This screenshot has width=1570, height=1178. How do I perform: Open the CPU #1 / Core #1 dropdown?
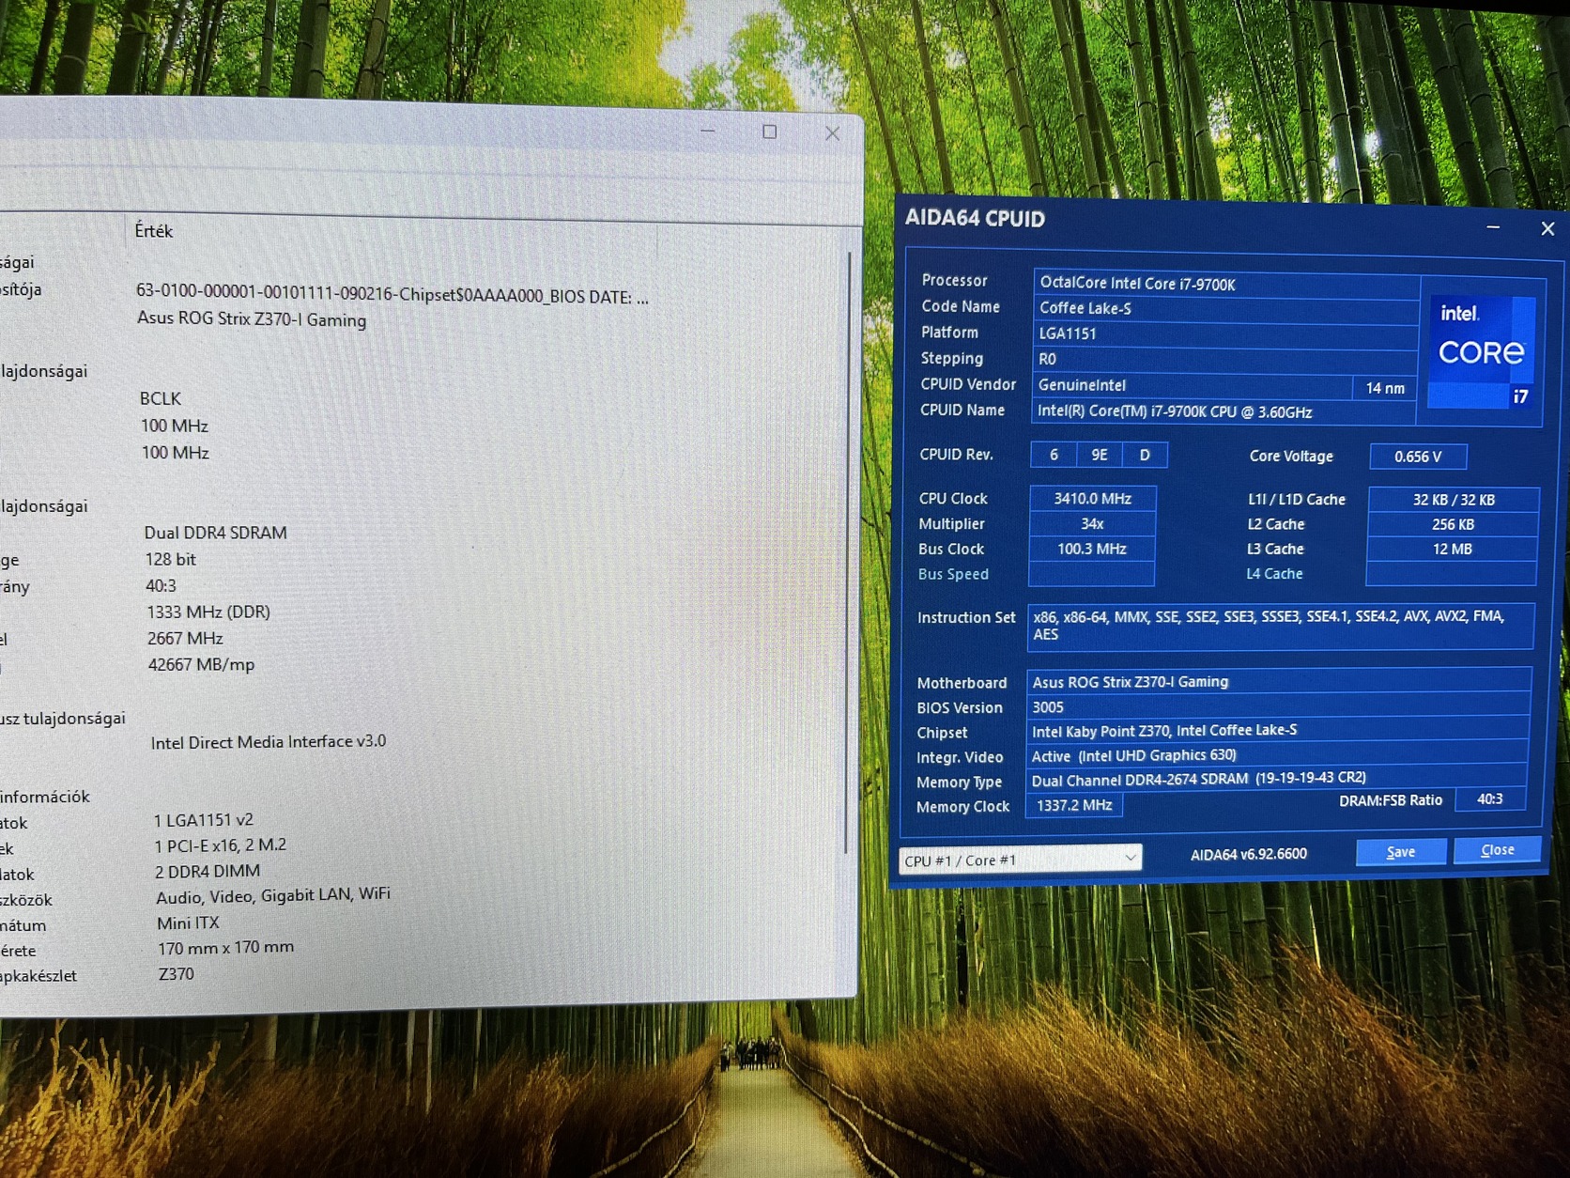click(x=1021, y=860)
